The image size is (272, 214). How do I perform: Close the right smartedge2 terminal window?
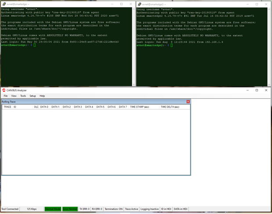coord(266,4)
